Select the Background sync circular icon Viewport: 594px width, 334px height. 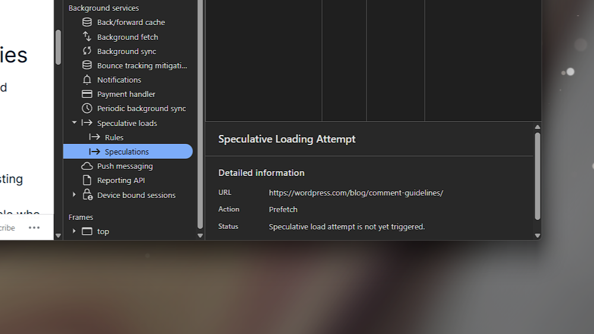point(87,51)
